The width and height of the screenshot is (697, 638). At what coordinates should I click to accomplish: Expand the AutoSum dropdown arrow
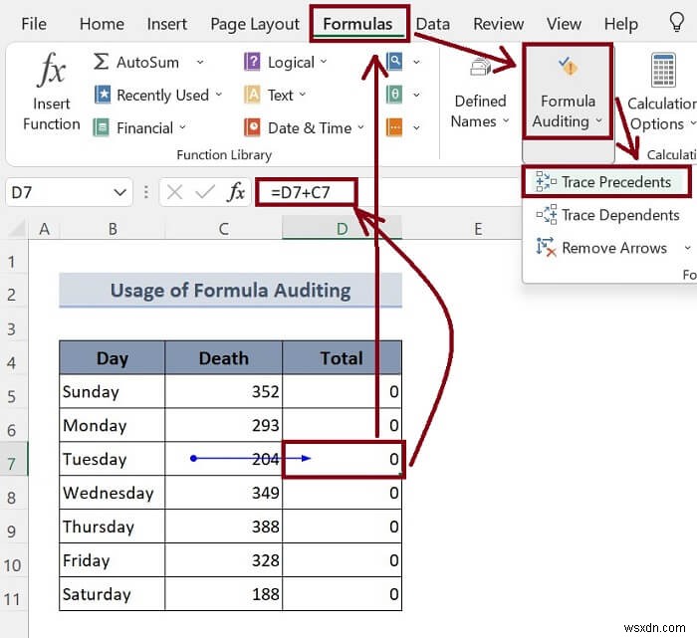click(x=200, y=62)
